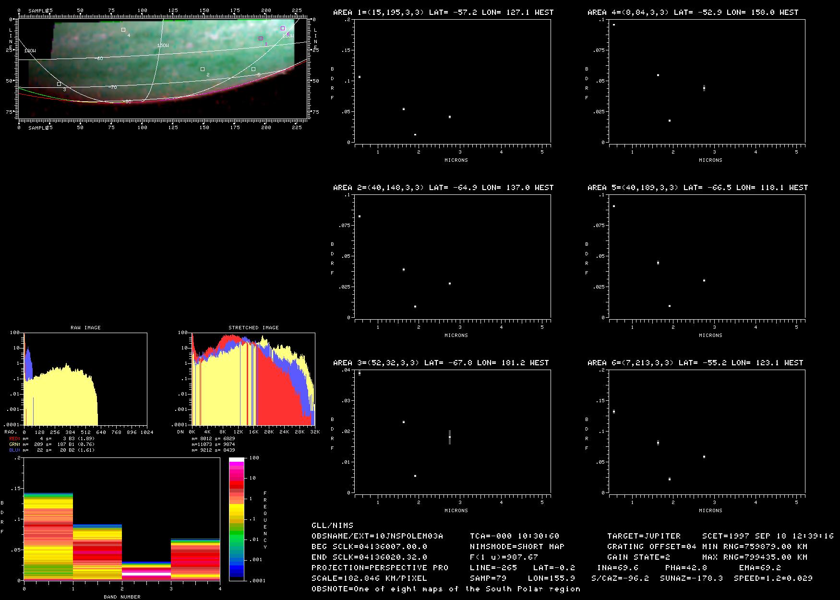Click the 0.5 micron data point in Area 1 plot
The image size is (840, 600).
359,77
